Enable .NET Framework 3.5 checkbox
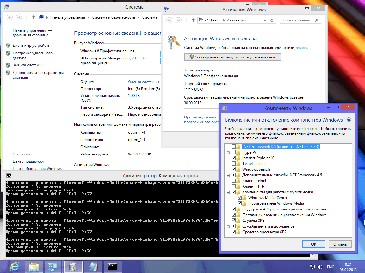 [x=234, y=147]
